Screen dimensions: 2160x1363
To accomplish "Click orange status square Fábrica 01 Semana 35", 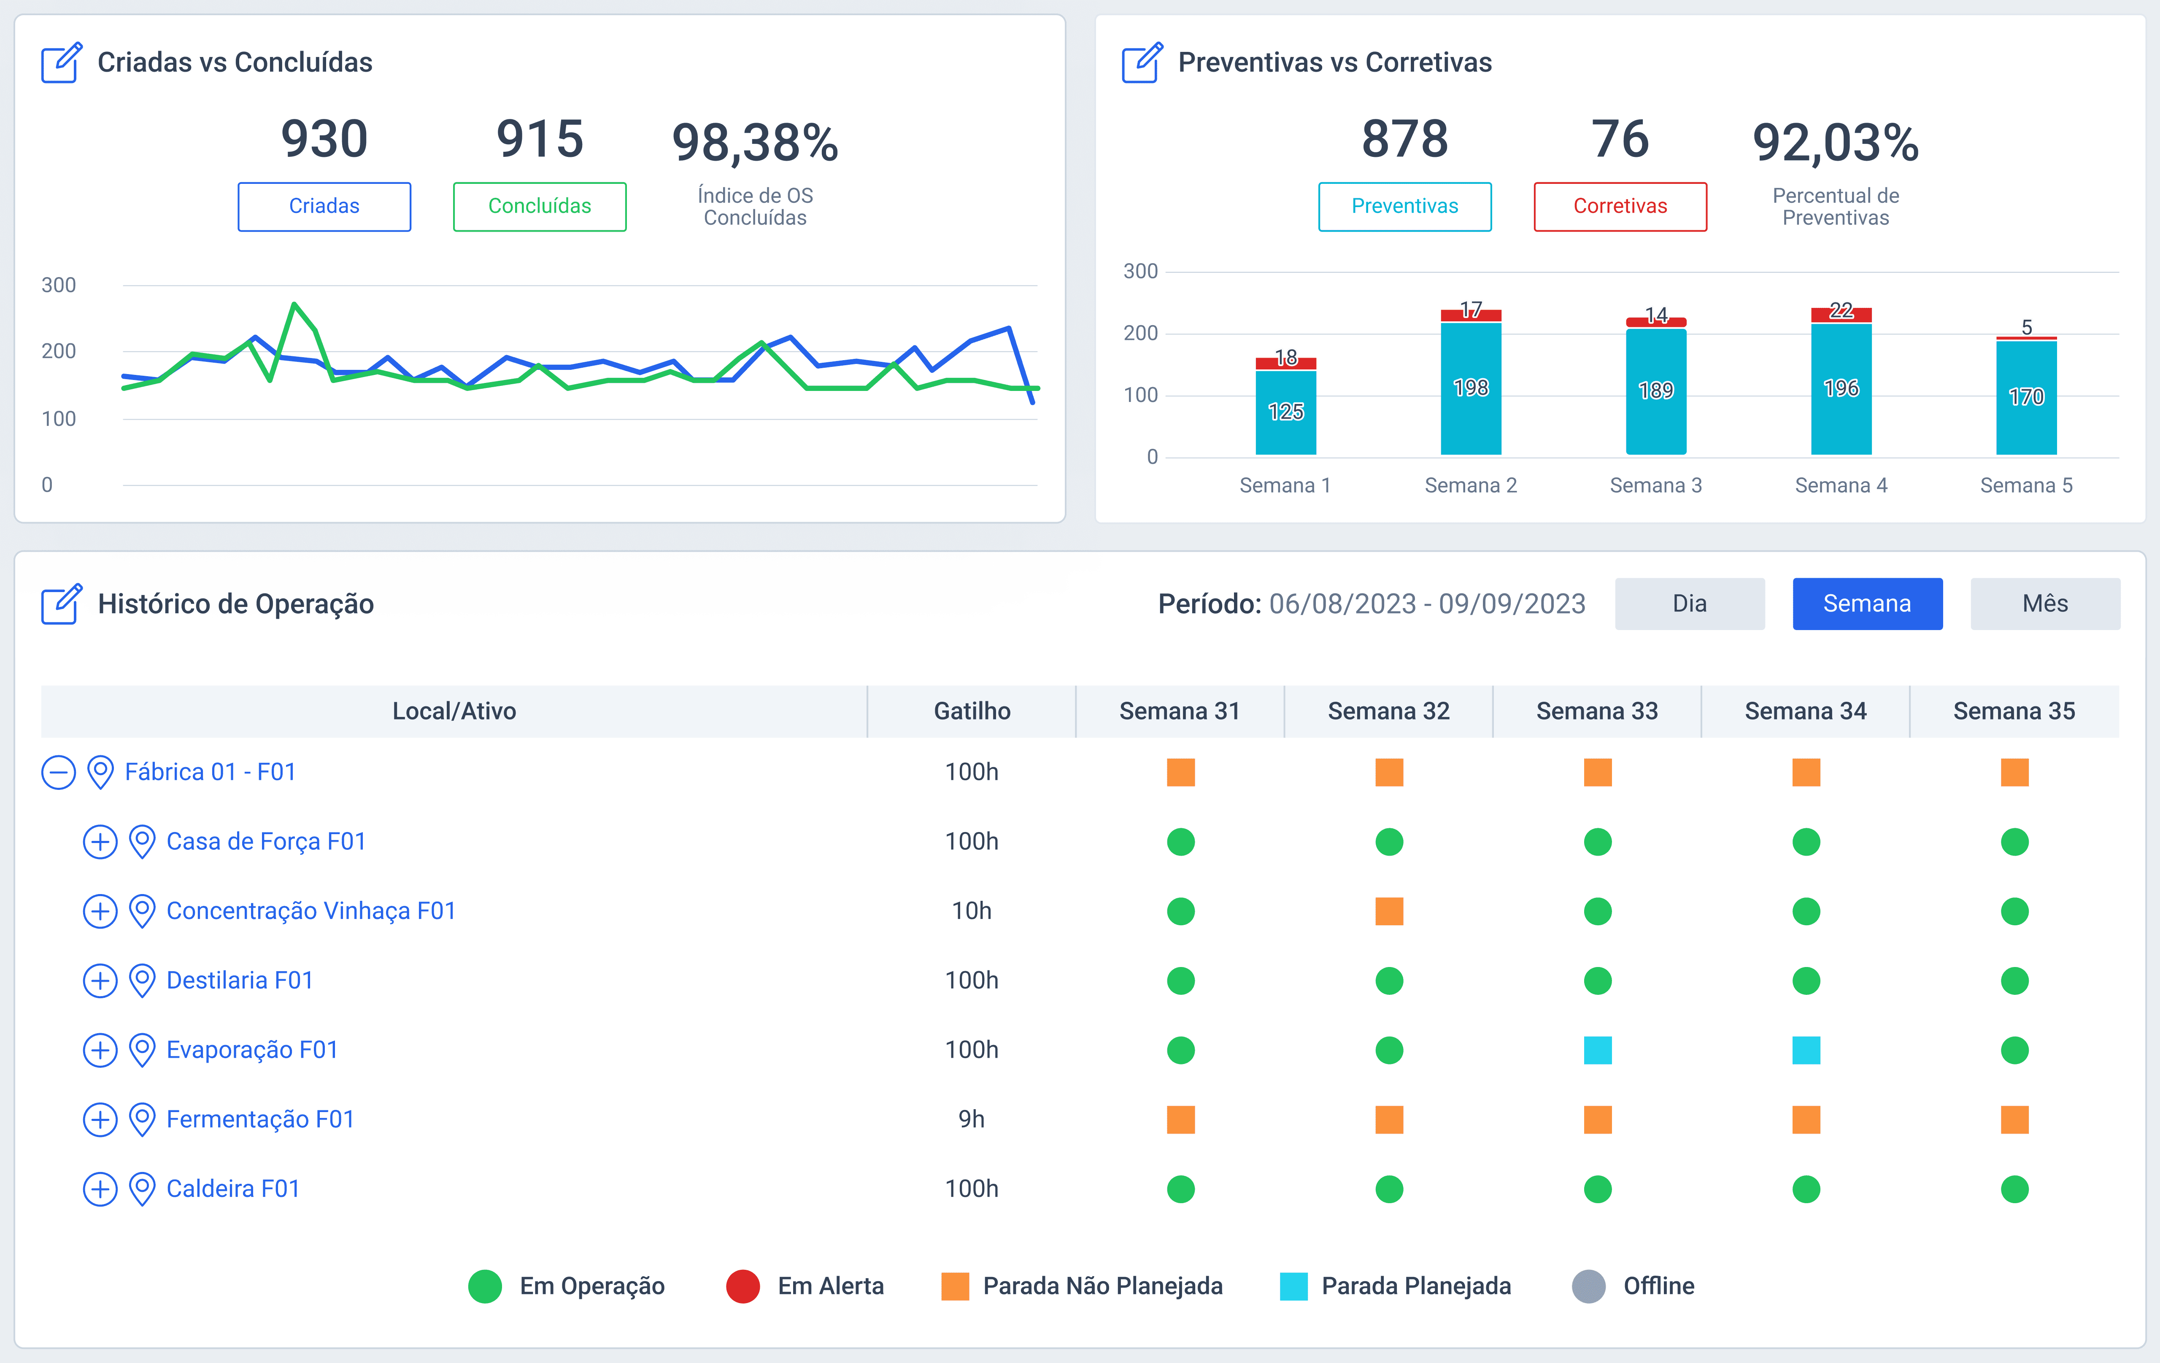I will (x=2015, y=772).
